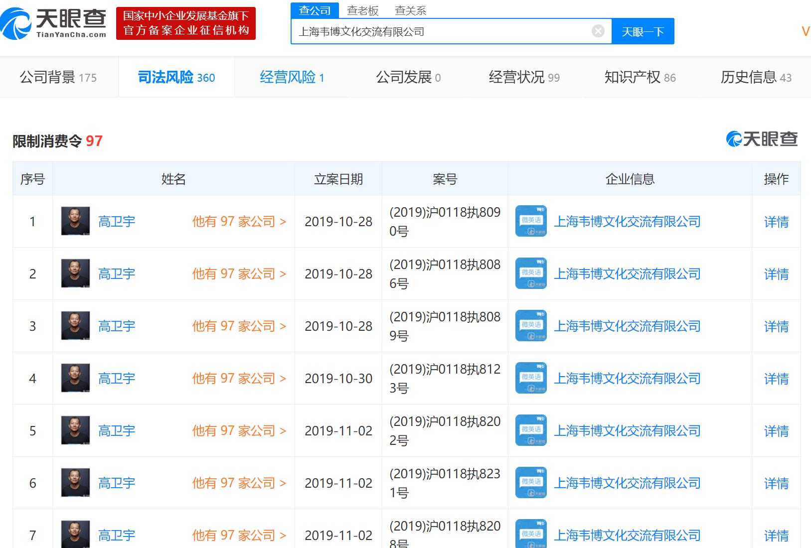Switch to the 查公司 search tab

pyautogui.click(x=315, y=10)
